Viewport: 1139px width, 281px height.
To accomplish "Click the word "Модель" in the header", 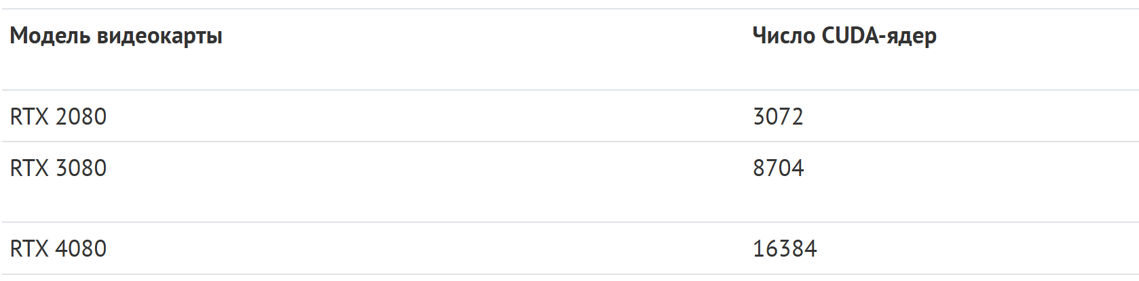I will [x=51, y=36].
